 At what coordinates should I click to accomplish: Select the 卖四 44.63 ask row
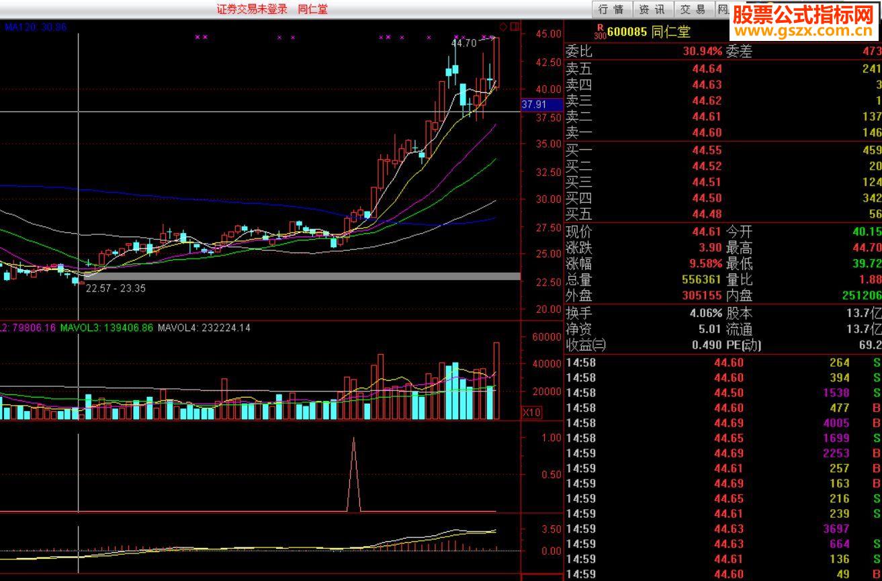[723, 85]
